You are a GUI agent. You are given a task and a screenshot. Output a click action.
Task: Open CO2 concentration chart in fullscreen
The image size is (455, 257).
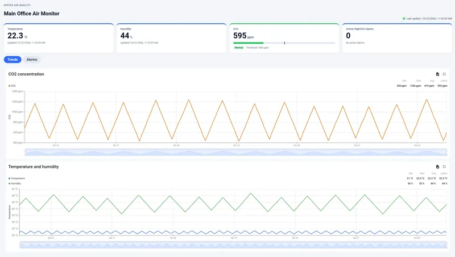point(444,74)
